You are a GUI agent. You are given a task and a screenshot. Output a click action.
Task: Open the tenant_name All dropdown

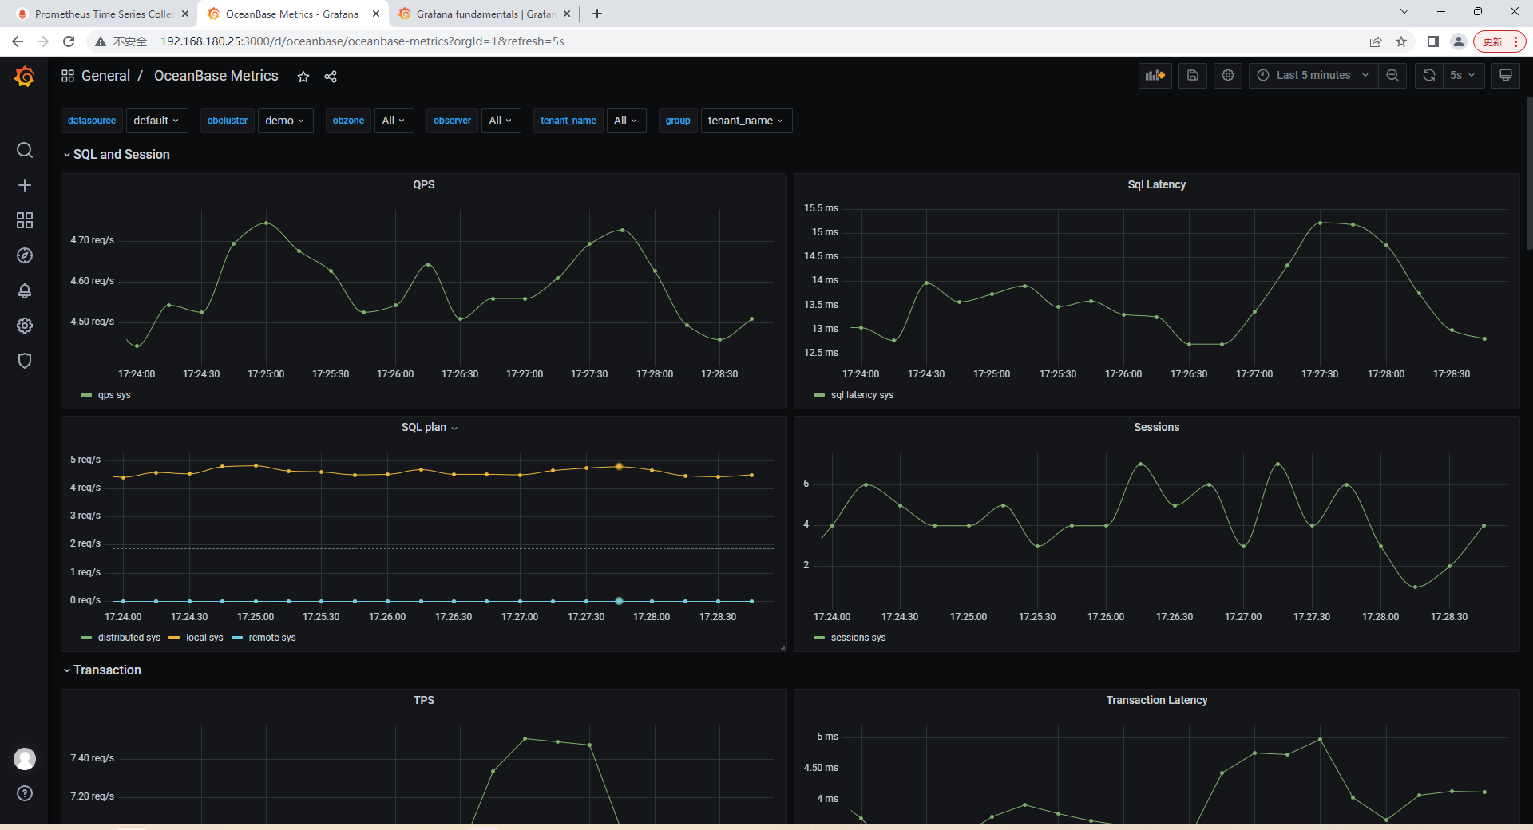pyautogui.click(x=626, y=121)
